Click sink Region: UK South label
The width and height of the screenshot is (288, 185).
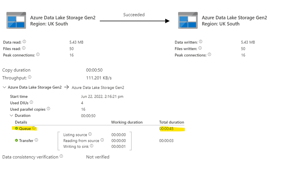pyautogui.click(x=221, y=24)
